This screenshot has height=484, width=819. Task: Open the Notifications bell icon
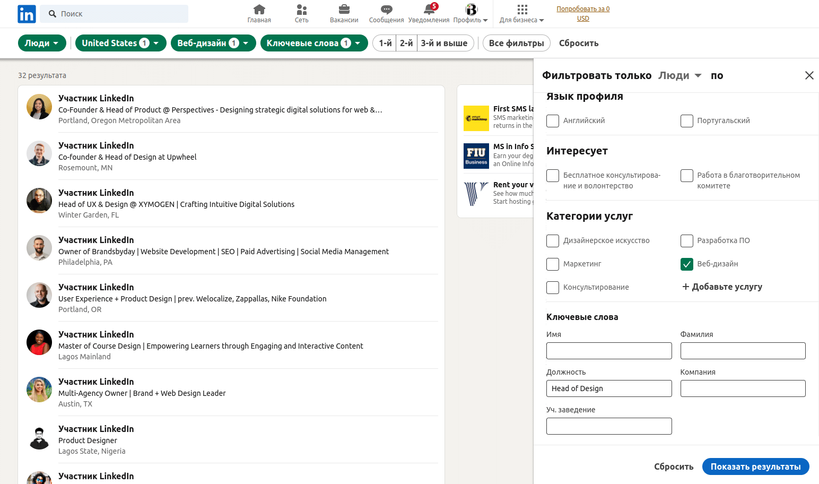tap(429, 10)
